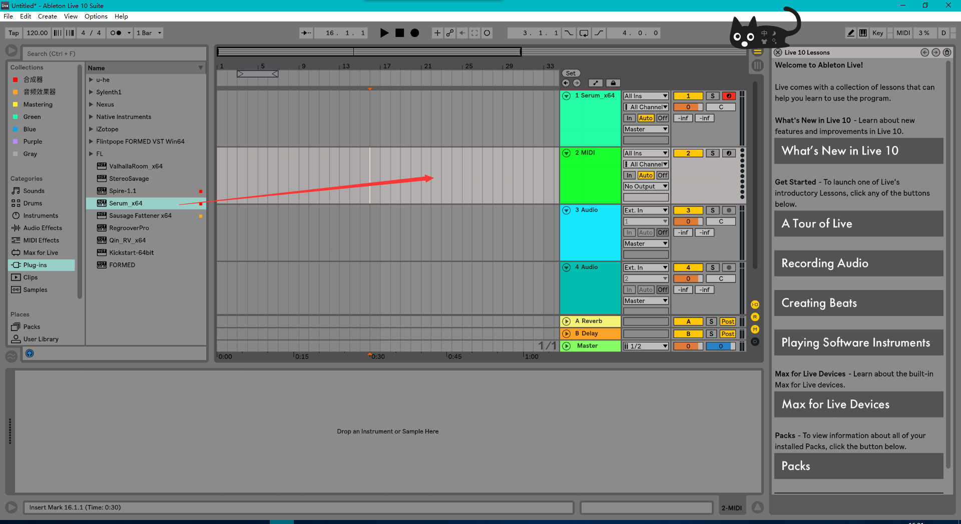Click the Tap tempo button
The image size is (961, 524).
click(x=14, y=33)
